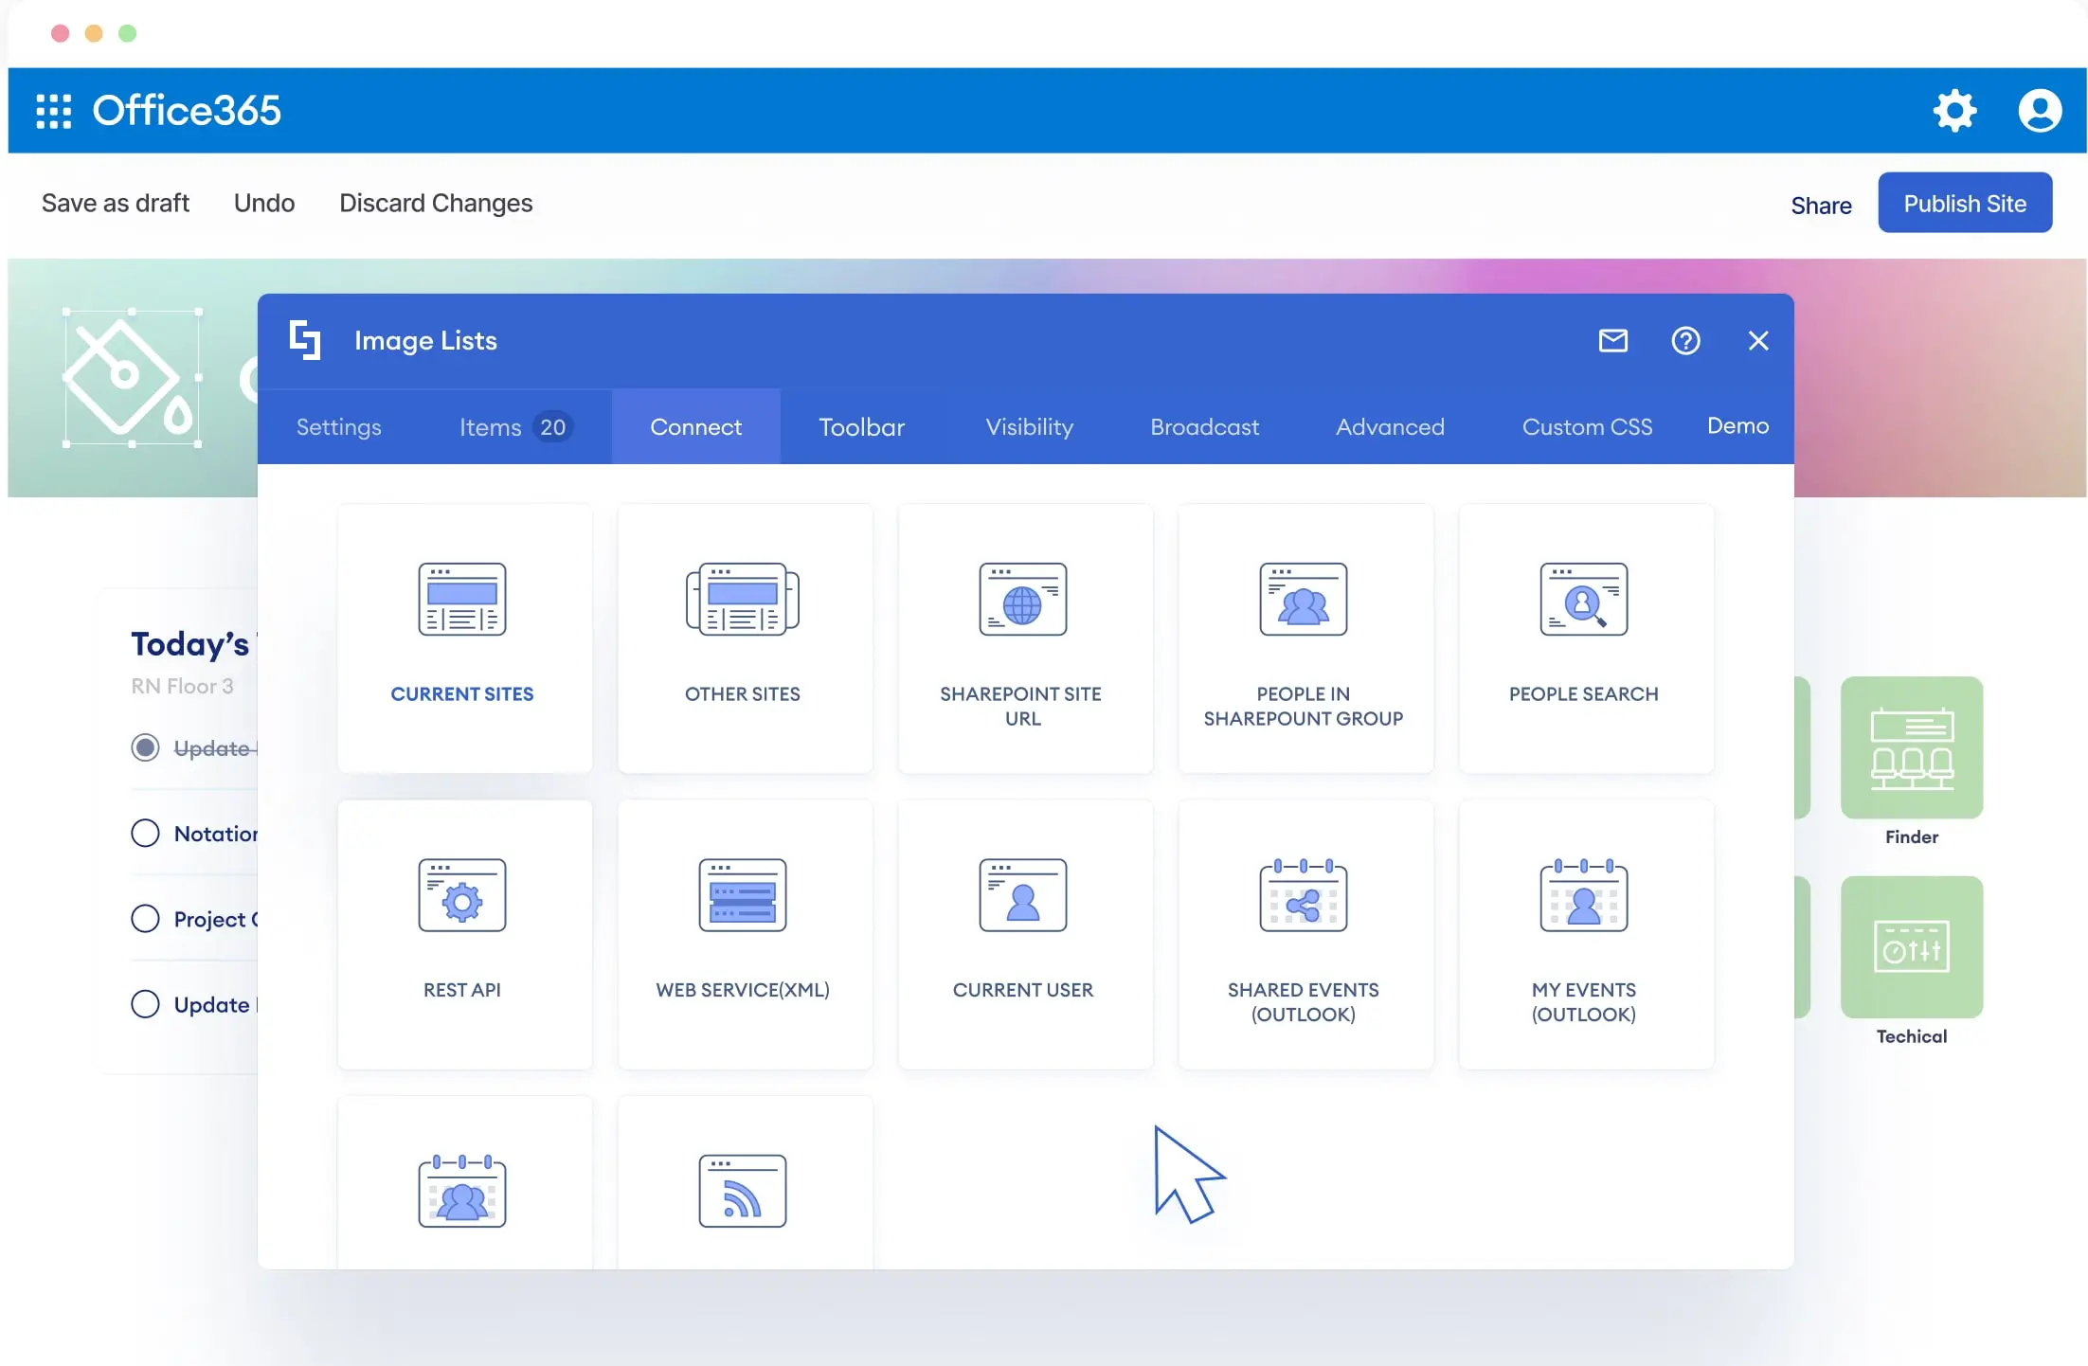Close the Image Lists dialog
This screenshot has height=1366, width=2088.
[1758, 341]
